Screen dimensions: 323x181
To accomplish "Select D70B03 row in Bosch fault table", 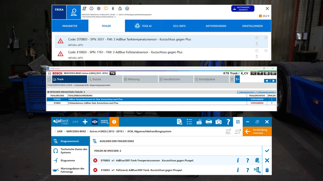I will [x=161, y=99].
